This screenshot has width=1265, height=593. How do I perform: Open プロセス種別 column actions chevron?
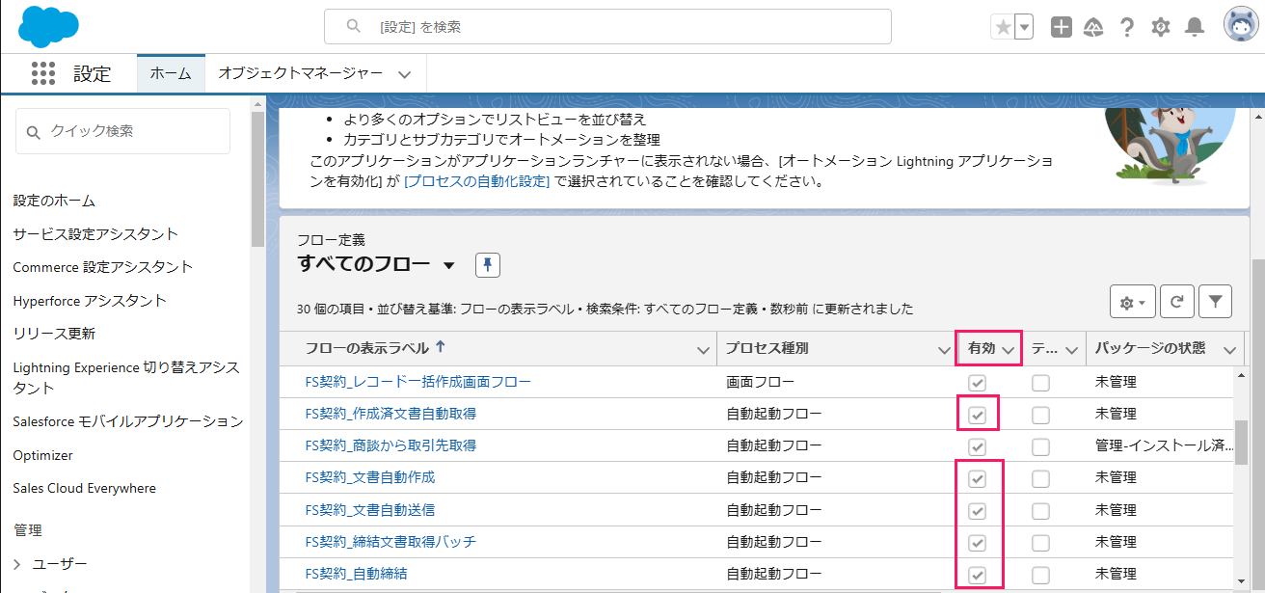(x=944, y=350)
